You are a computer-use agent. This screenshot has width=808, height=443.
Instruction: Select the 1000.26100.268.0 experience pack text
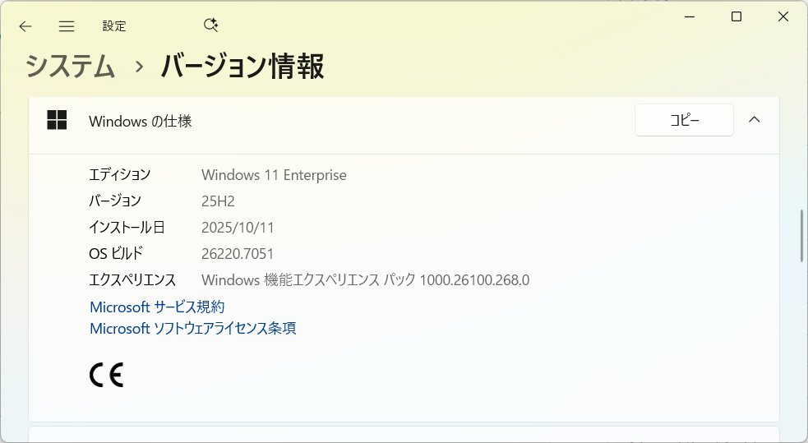tap(474, 279)
